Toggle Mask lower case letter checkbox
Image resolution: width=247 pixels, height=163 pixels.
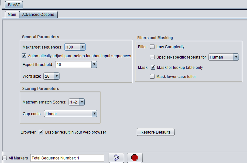[x=153, y=77]
